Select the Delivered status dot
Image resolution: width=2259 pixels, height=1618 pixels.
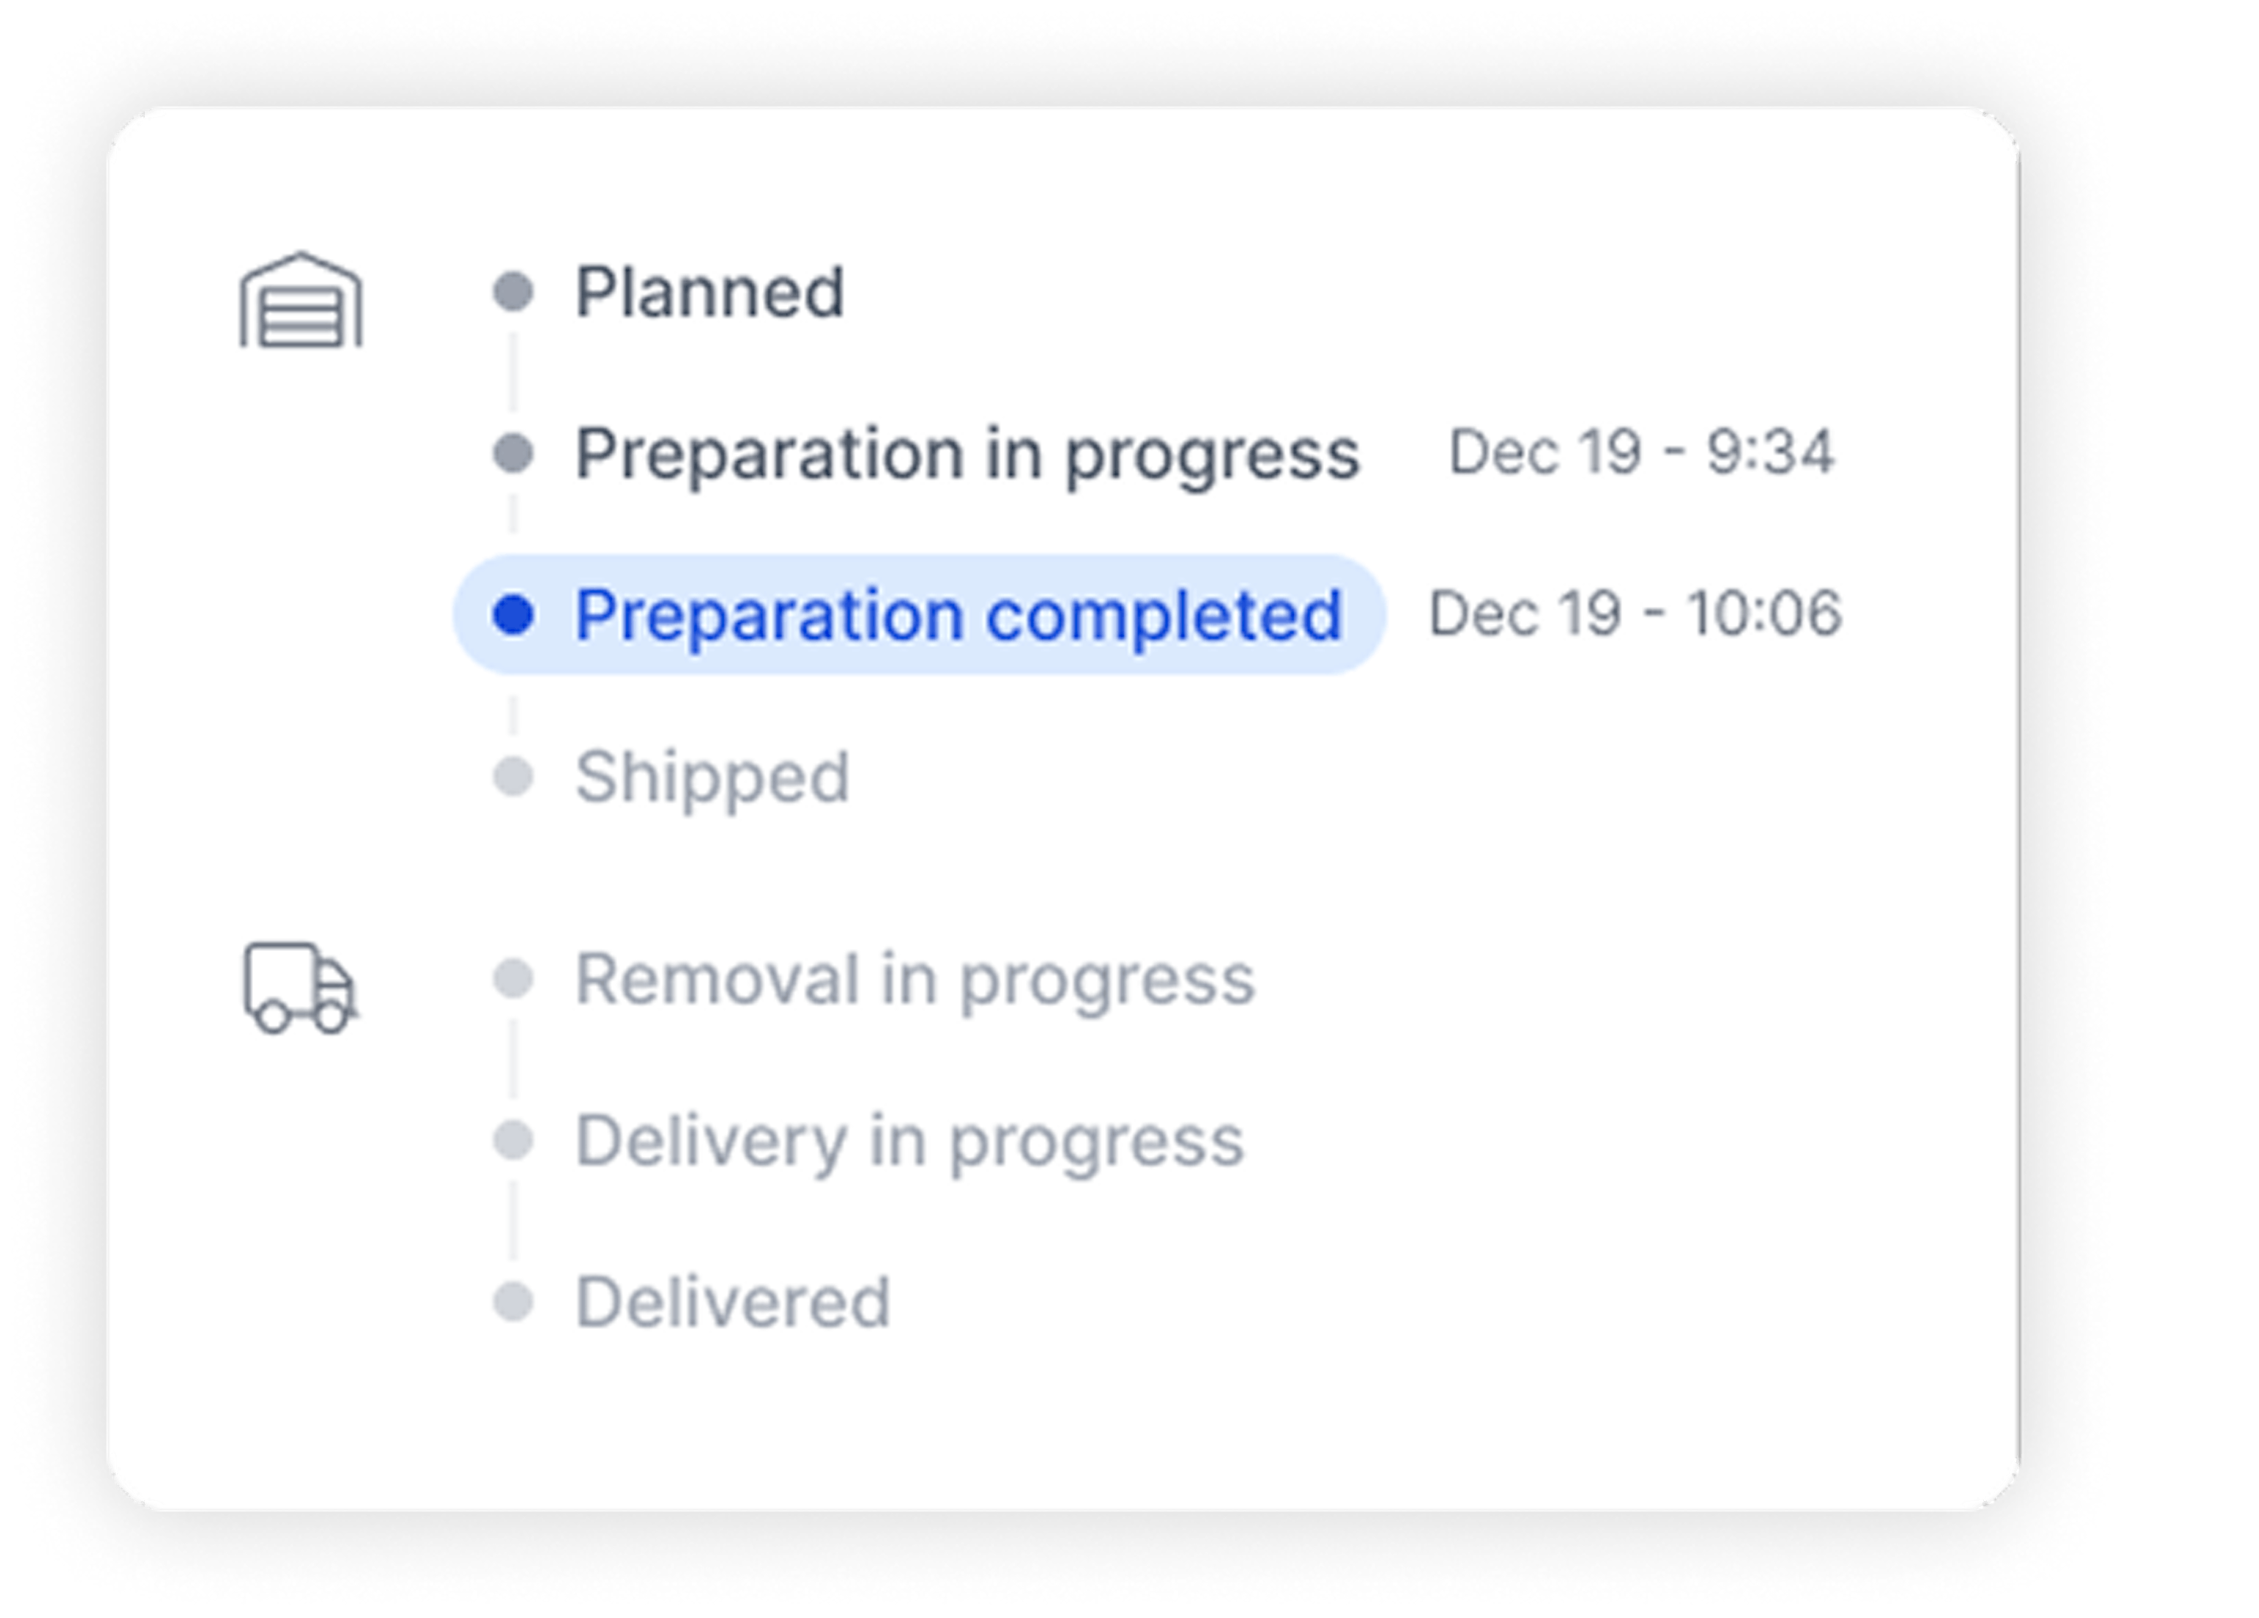pyautogui.click(x=513, y=1302)
